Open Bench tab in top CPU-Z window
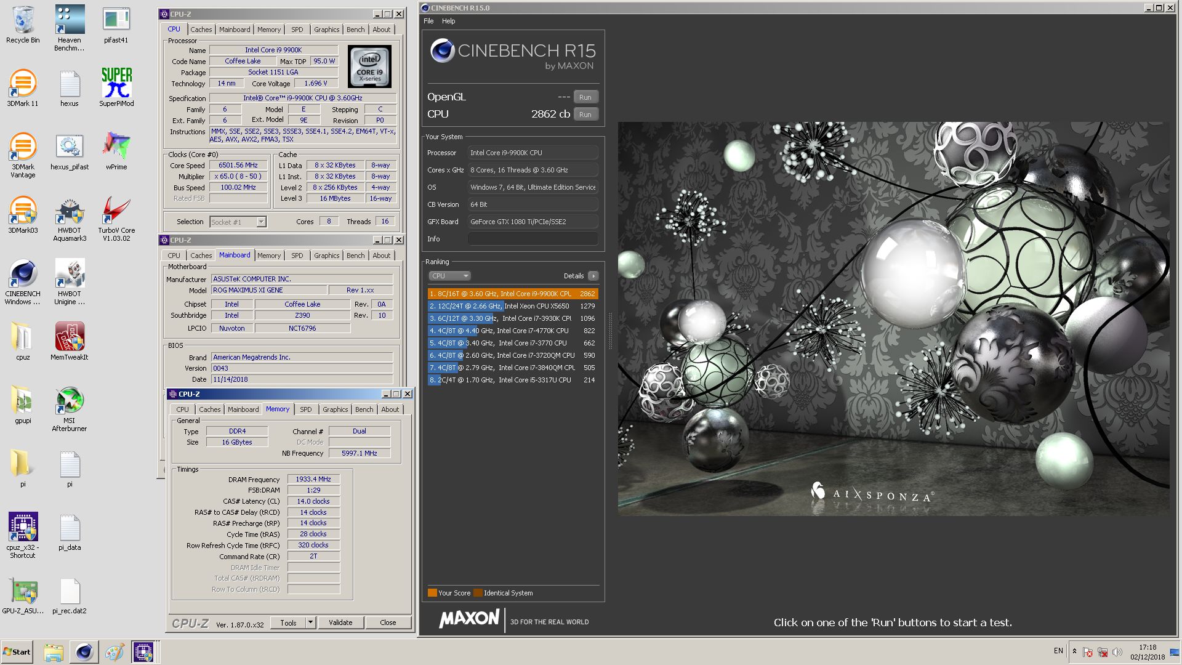Screen dimensions: 1182x665 click(x=355, y=30)
